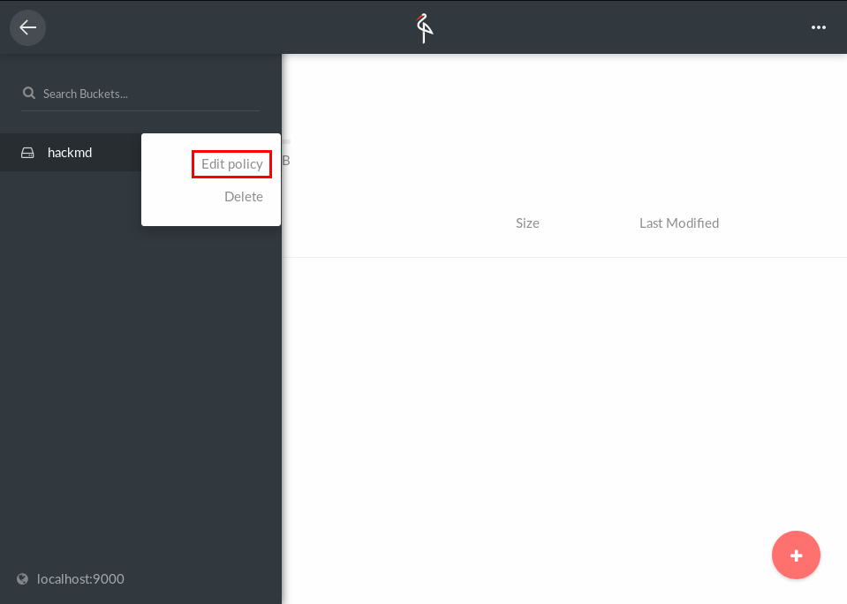This screenshot has height=604, width=847.
Task: Click the back arrow button
Action: (x=27, y=27)
